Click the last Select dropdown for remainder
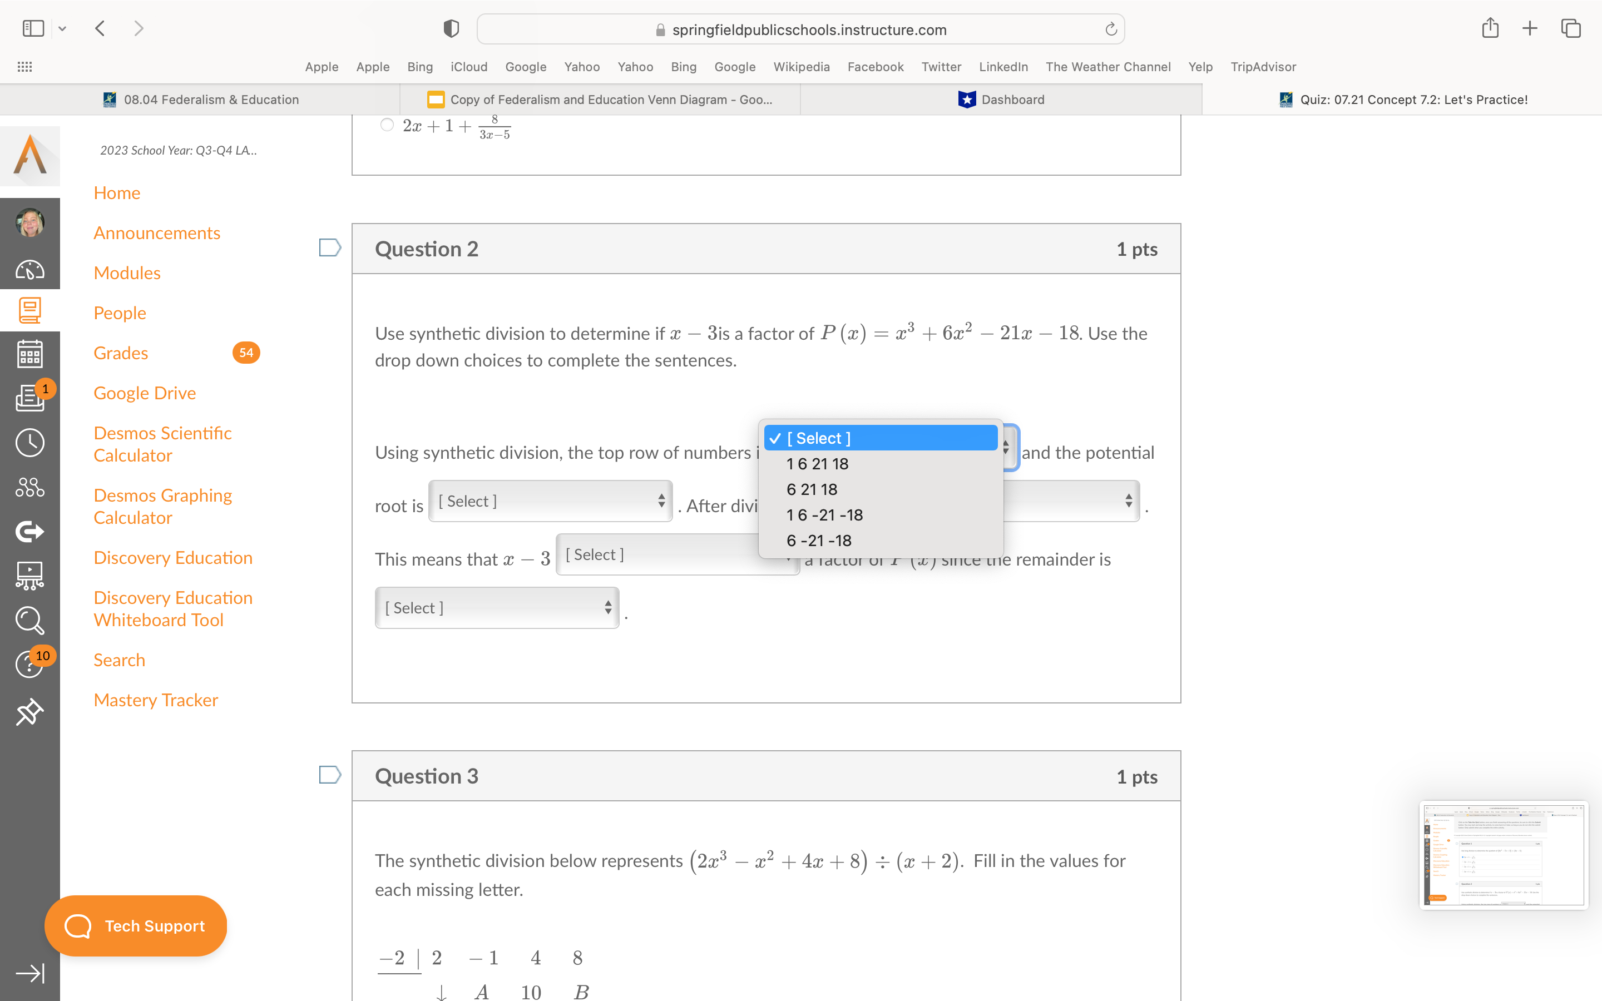Screen dimensions: 1602x1001 pyautogui.click(x=496, y=608)
